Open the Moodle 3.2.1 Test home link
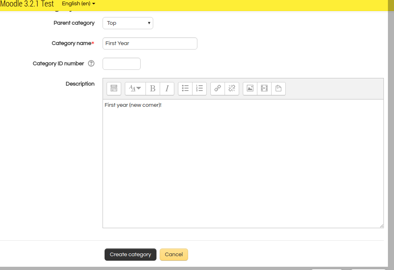The width and height of the screenshot is (394, 270). pos(27,4)
